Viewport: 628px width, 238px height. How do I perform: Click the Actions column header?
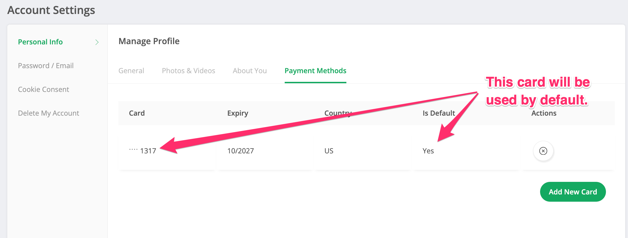544,113
